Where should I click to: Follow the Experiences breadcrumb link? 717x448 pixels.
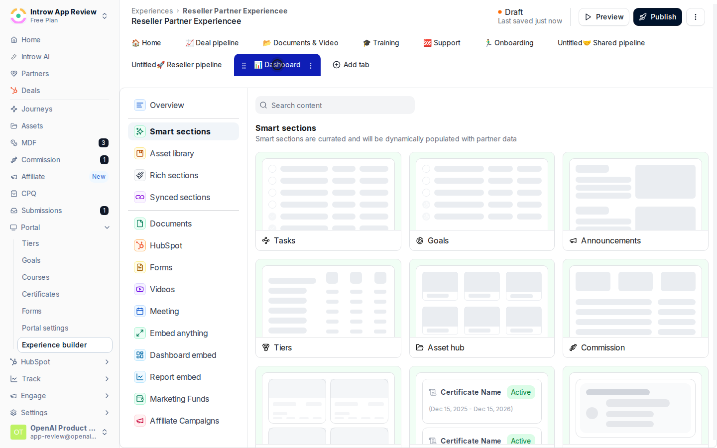[152, 11]
